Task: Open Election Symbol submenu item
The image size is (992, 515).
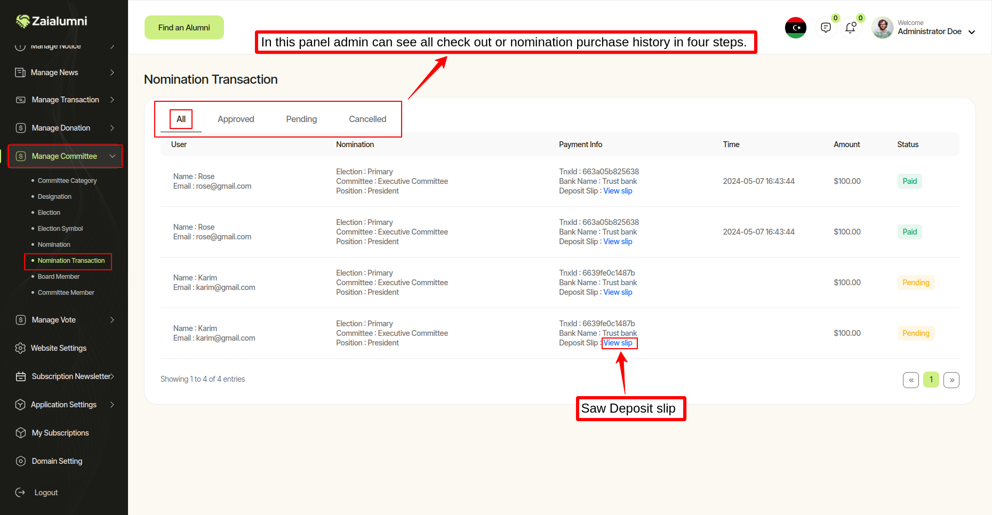Action: tap(60, 229)
